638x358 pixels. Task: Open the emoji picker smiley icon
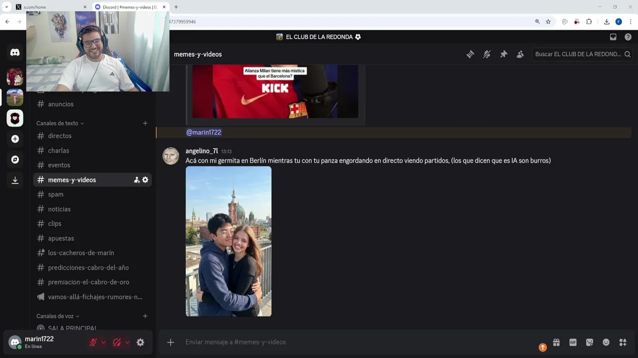606,342
